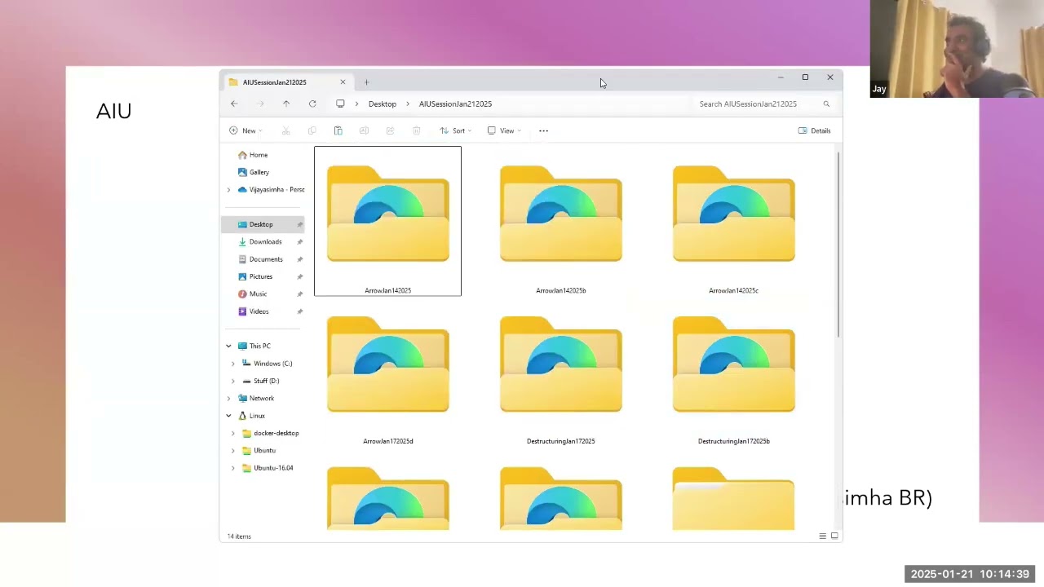Open the Sort dropdown
The width and height of the screenshot is (1044, 587).
[455, 130]
